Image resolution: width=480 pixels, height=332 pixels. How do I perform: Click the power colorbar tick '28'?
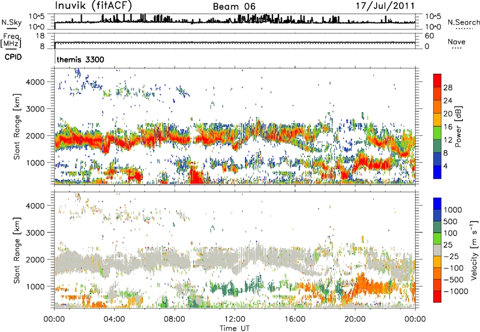pyautogui.click(x=448, y=87)
